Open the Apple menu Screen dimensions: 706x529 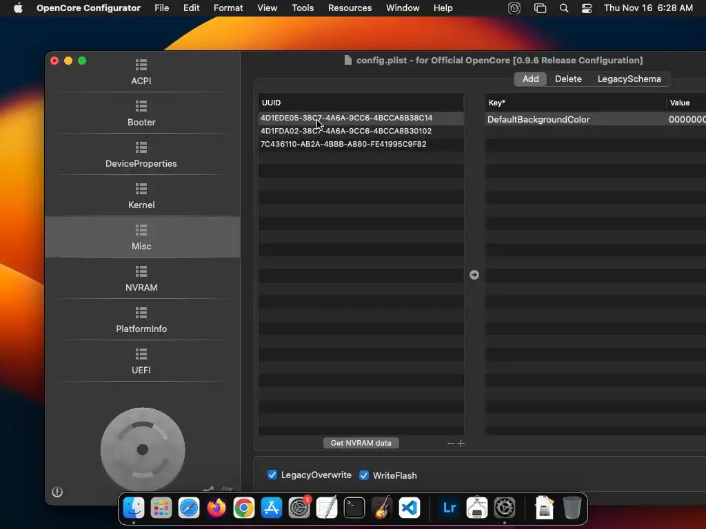click(18, 8)
